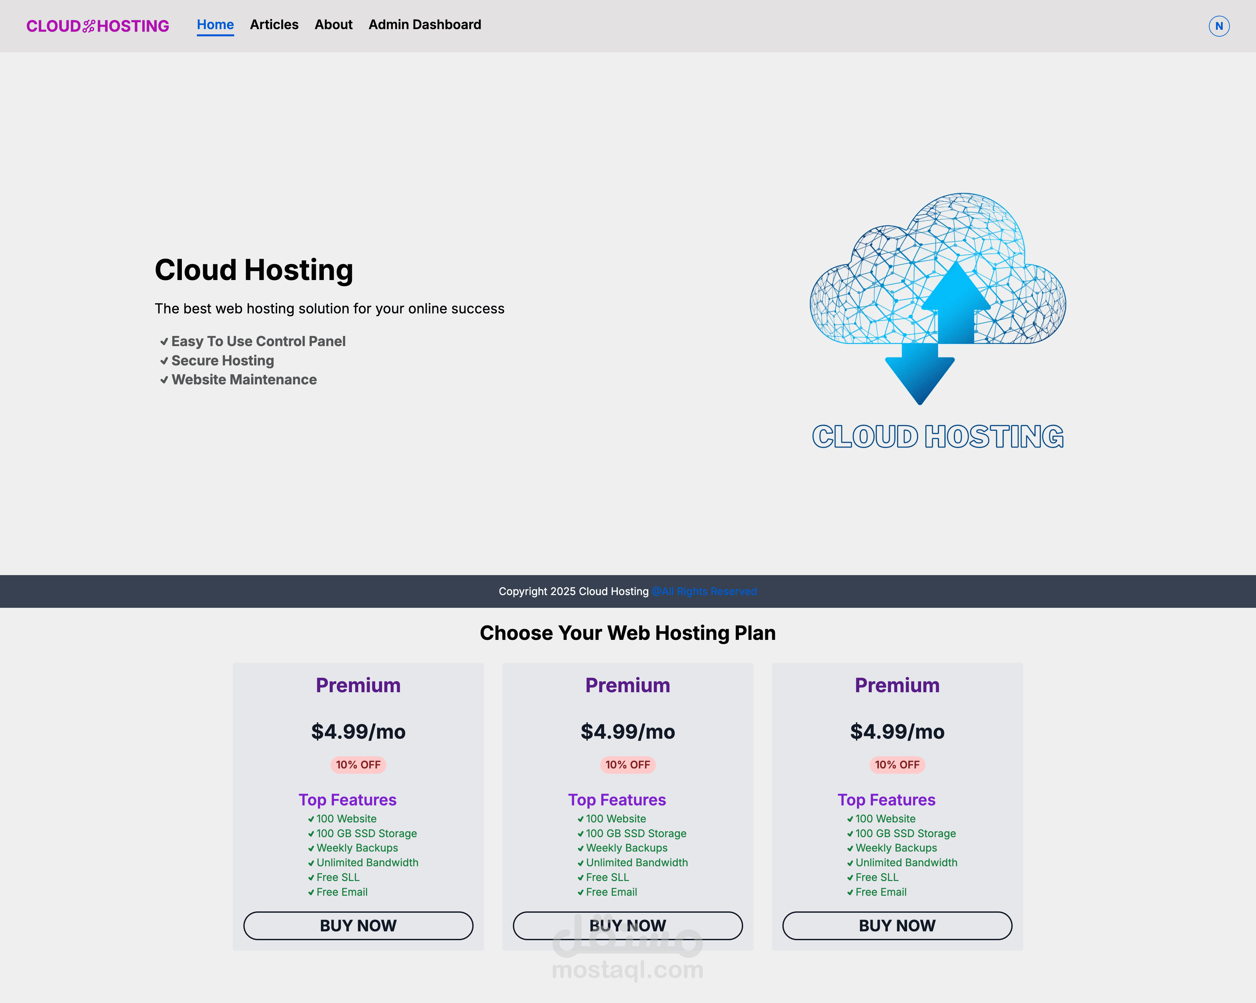Click the 10% OFF badge on first plan
Image resolution: width=1256 pixels, height=1003 pixels.
[x=358, y=765]
